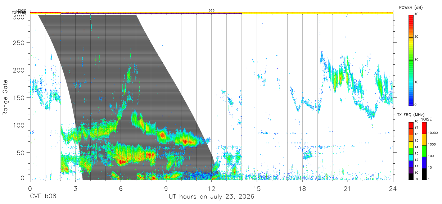The image size is (442, 204).
Task: Click the Range Gate axis title
Action: [x=5, y=97]
